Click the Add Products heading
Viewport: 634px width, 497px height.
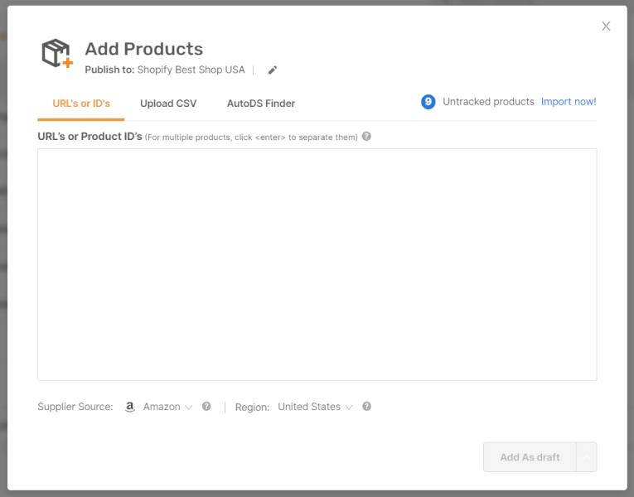click(x=144, y=49)
